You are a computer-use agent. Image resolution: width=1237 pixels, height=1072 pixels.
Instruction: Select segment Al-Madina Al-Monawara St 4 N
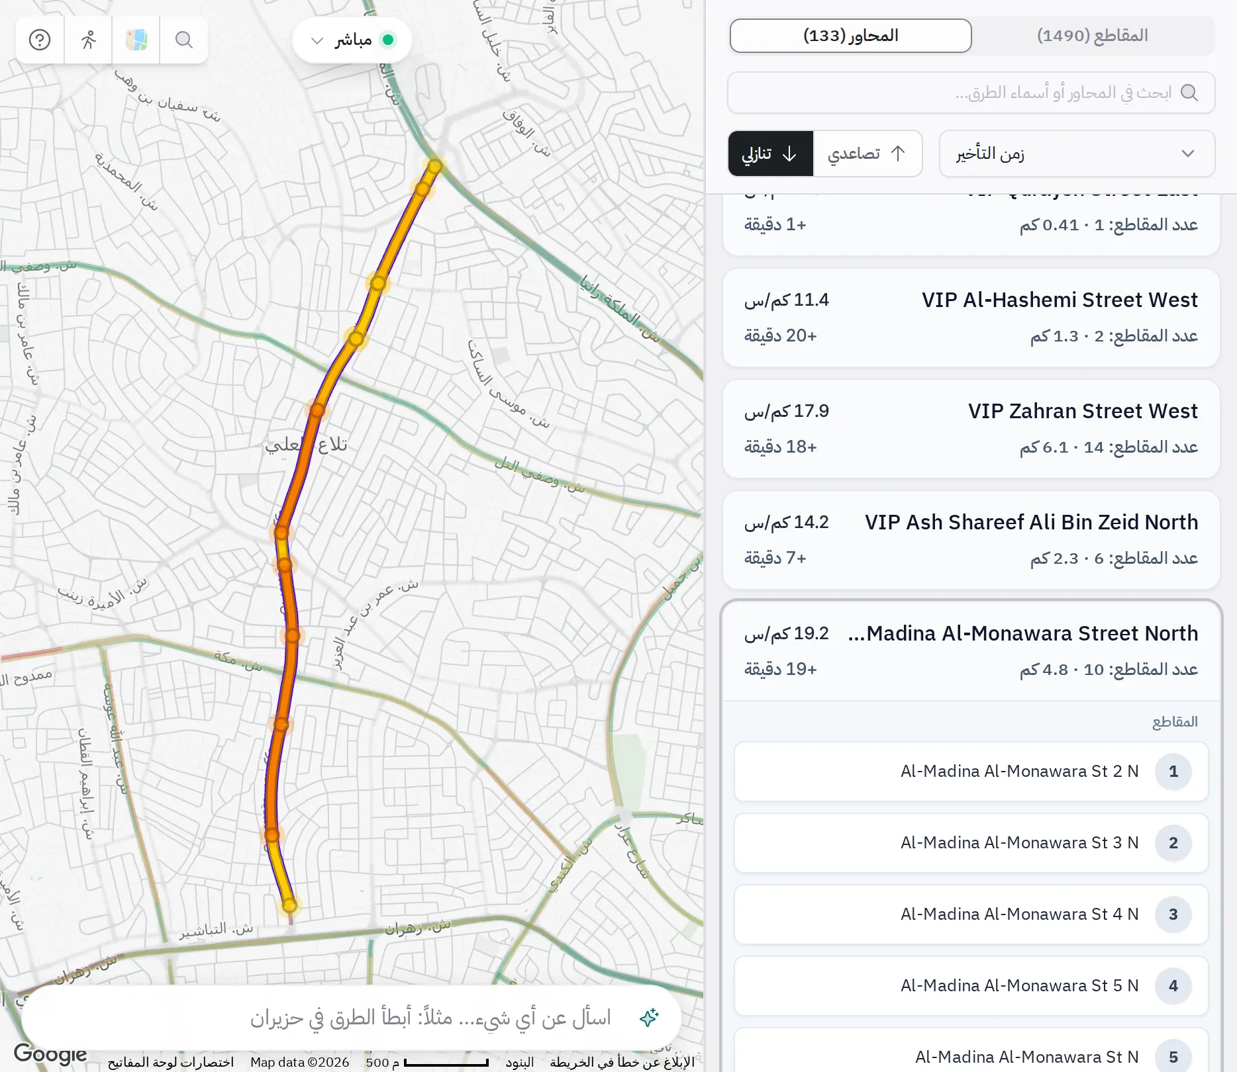971,915
